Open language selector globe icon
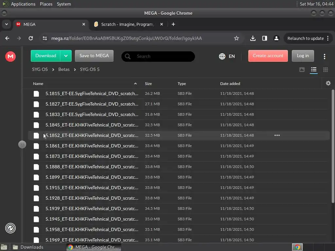The width and height of the screenshot is (335, 251). tap(222, 56)
